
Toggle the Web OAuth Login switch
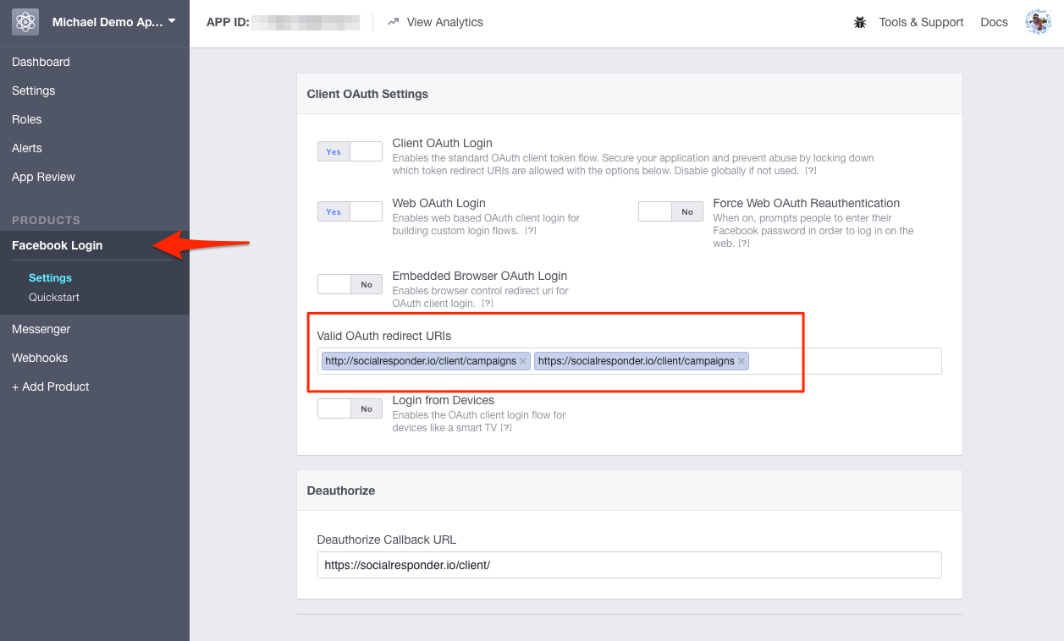[x=350, y=211]
